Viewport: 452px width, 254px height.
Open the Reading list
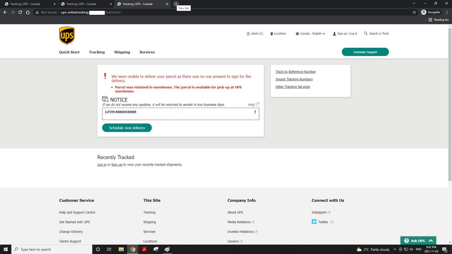439,20
